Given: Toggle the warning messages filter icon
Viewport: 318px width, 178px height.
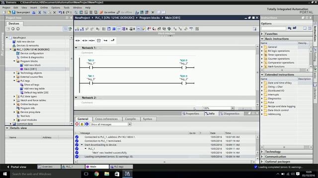Looking at the screenshot, I should point(82,124).
